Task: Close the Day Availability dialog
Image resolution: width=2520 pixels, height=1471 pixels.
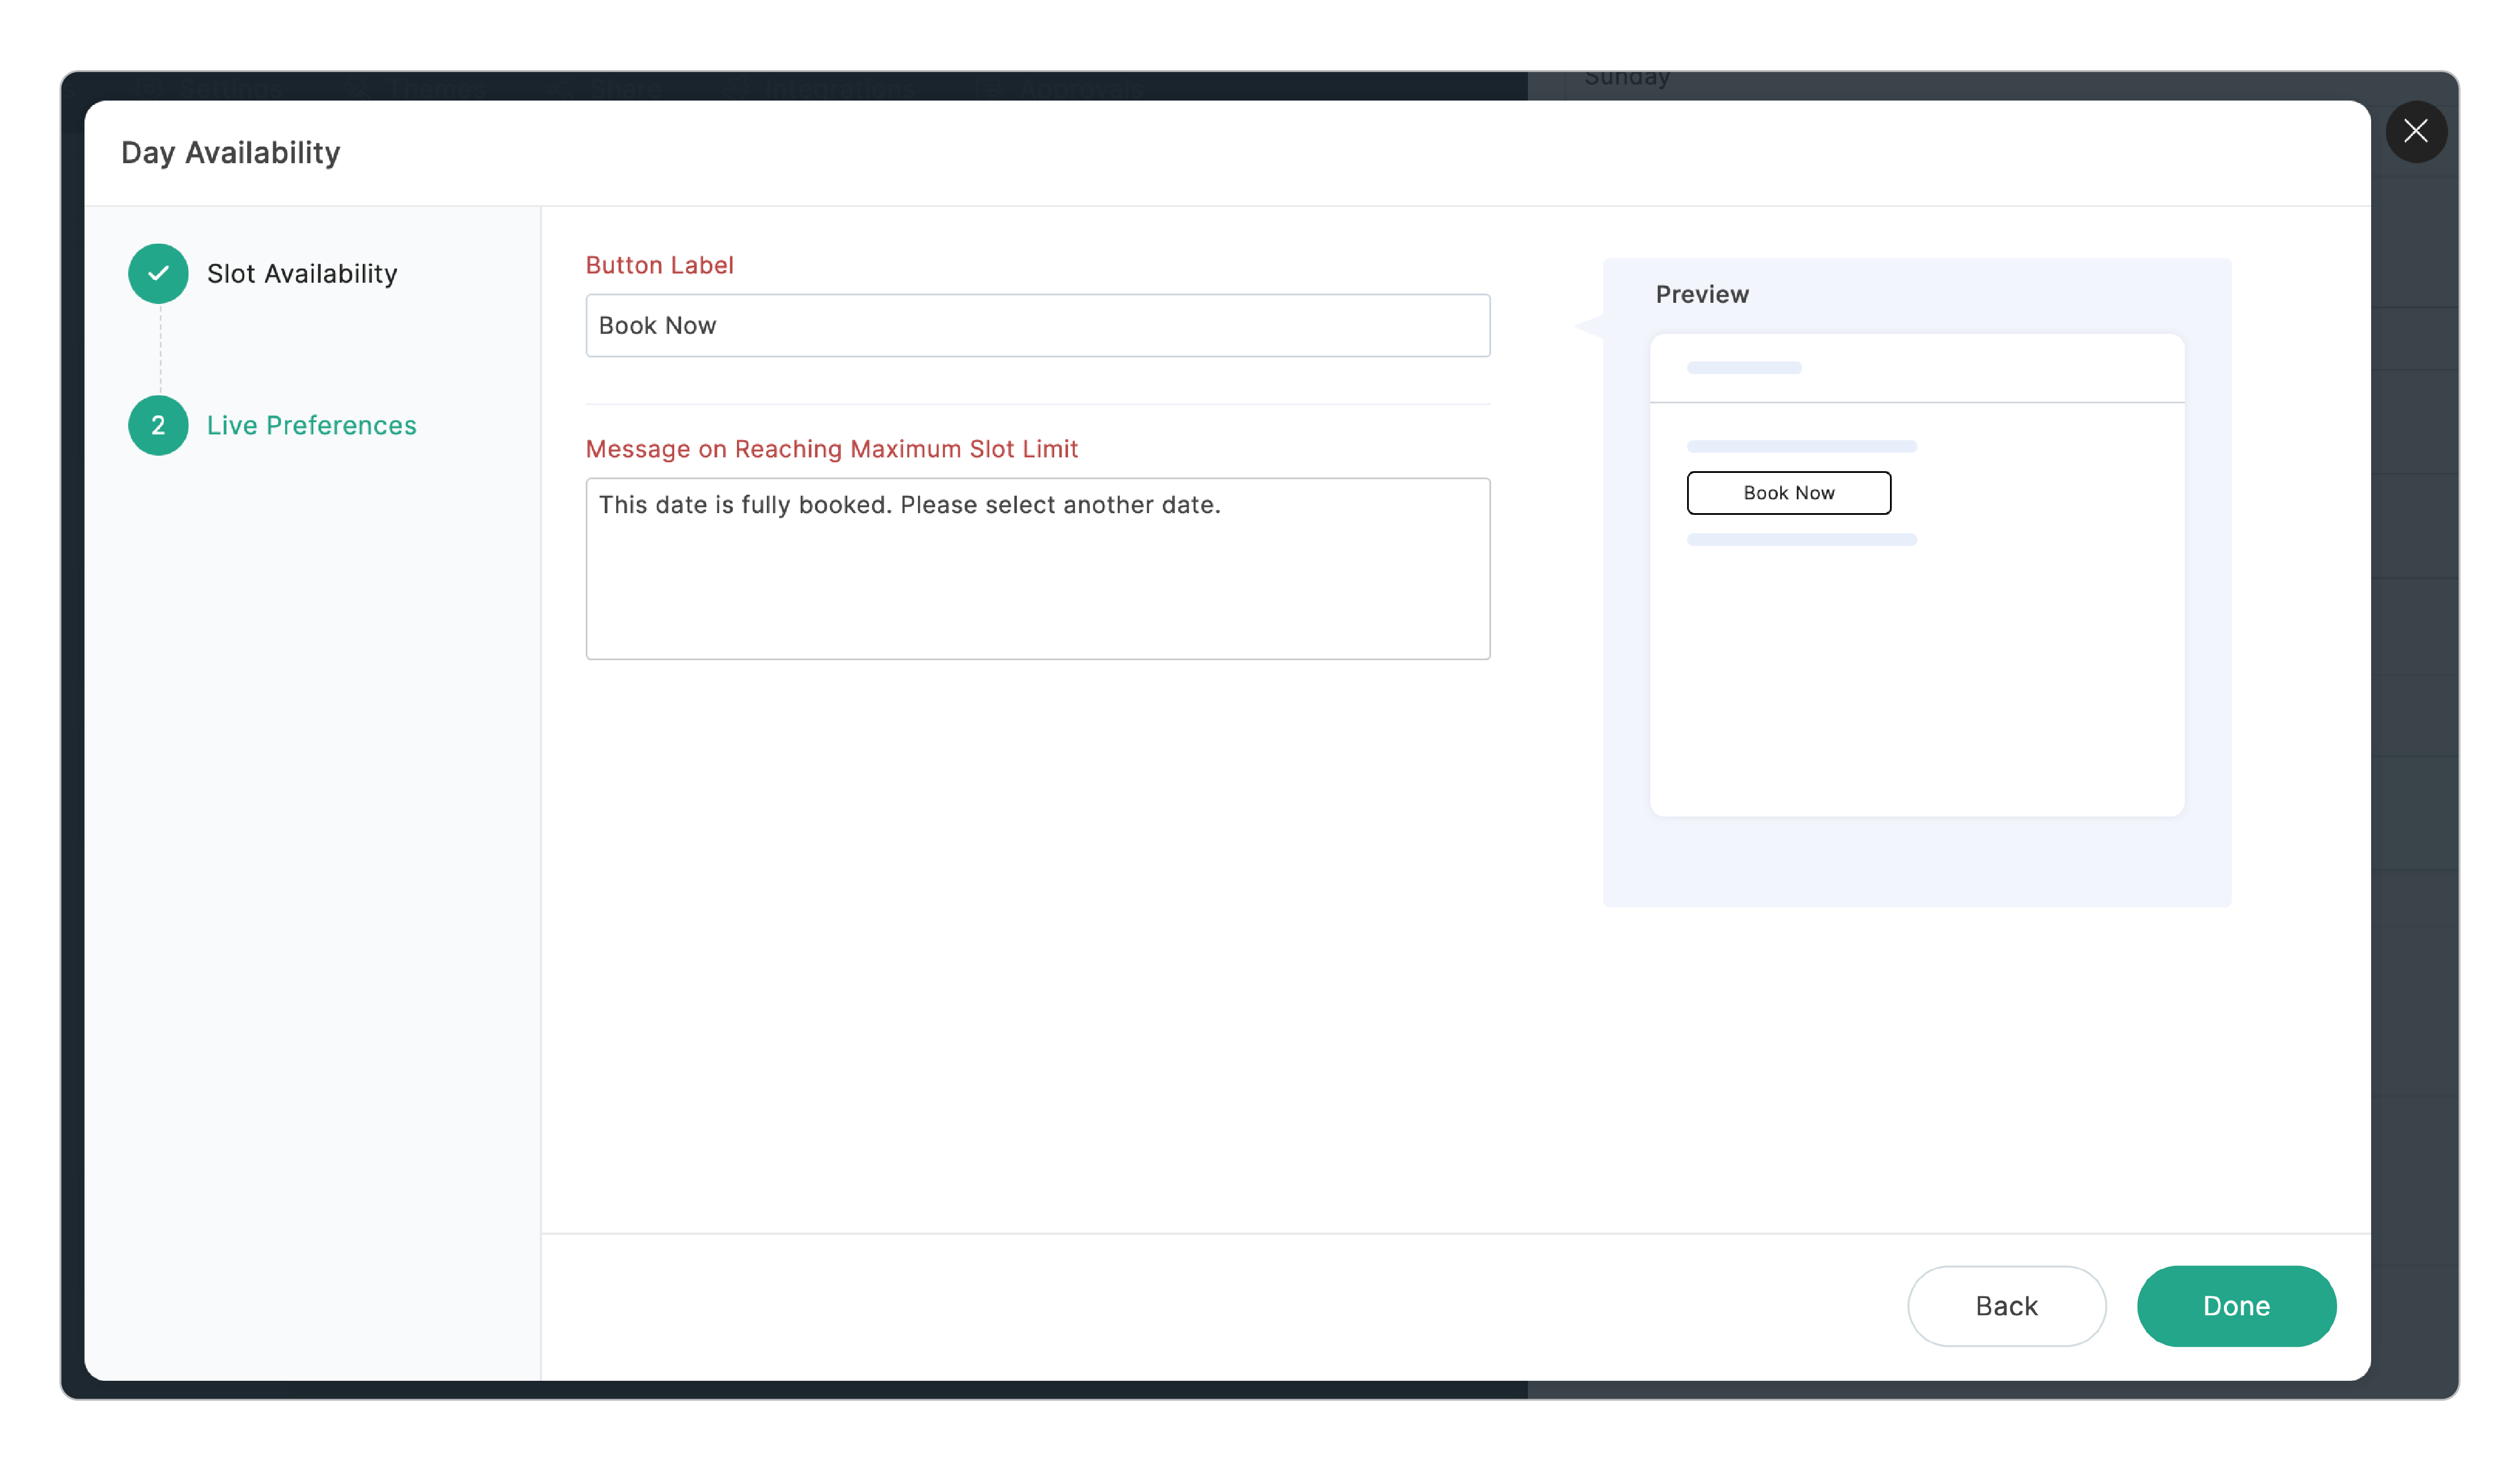Action: 2415,131
